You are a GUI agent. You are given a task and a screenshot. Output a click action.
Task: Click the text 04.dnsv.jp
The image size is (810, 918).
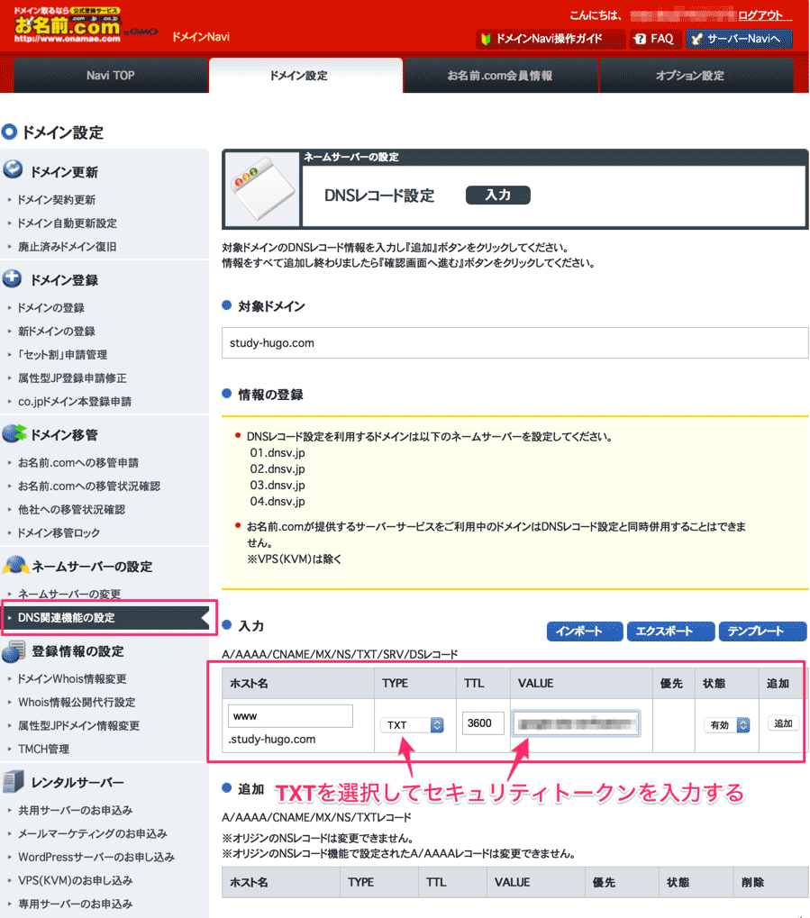tap(277, 501)
